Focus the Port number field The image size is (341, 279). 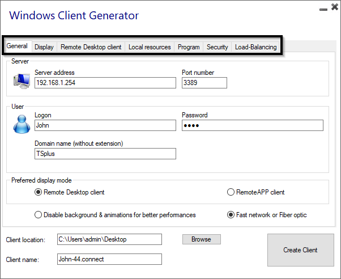tap(204, 83)
